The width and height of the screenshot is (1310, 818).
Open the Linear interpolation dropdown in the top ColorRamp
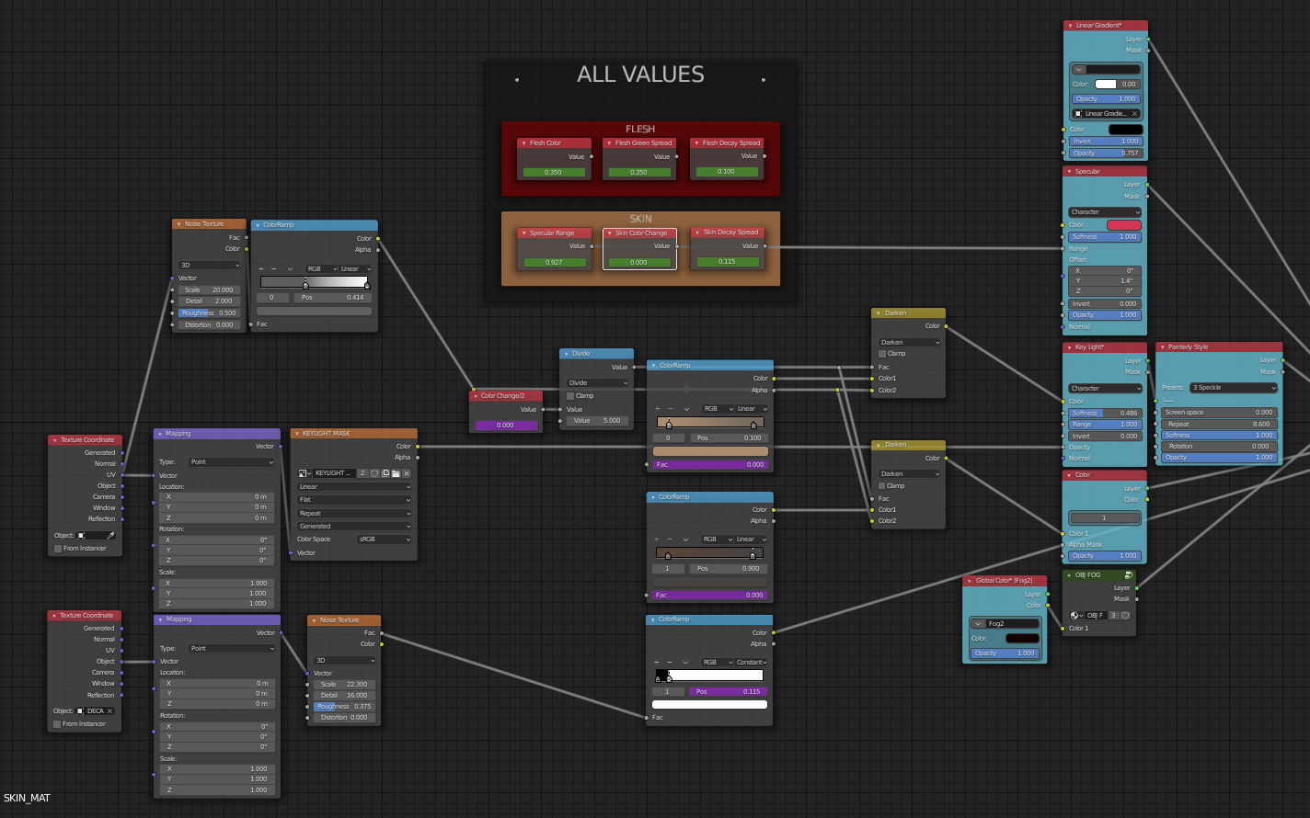355,268
